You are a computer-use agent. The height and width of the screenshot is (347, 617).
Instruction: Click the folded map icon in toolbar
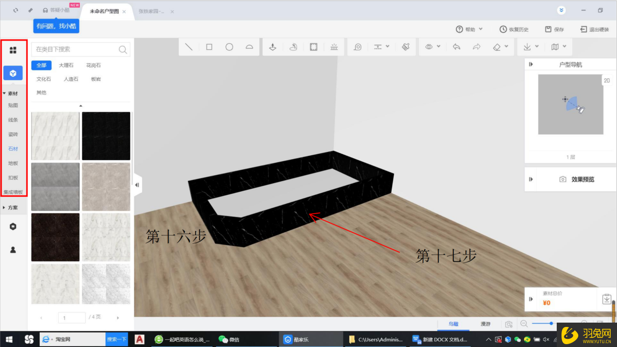[555, 47]
